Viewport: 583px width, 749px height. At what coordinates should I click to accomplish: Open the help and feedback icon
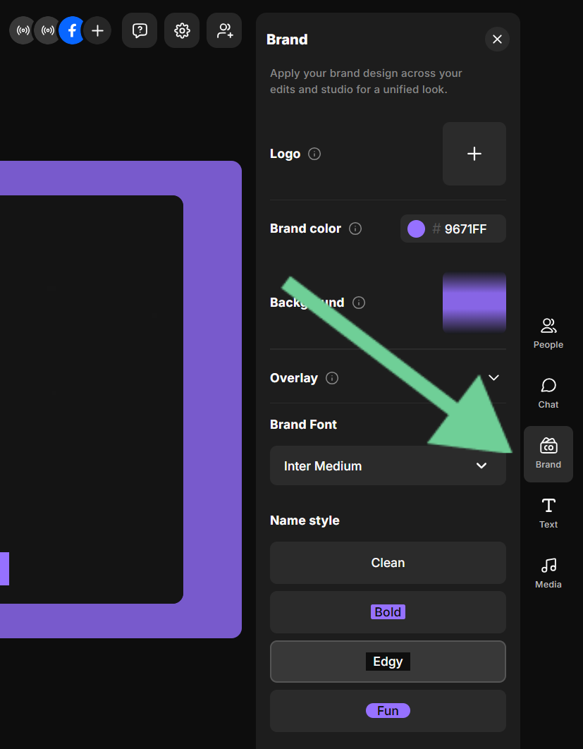(140, 30)
